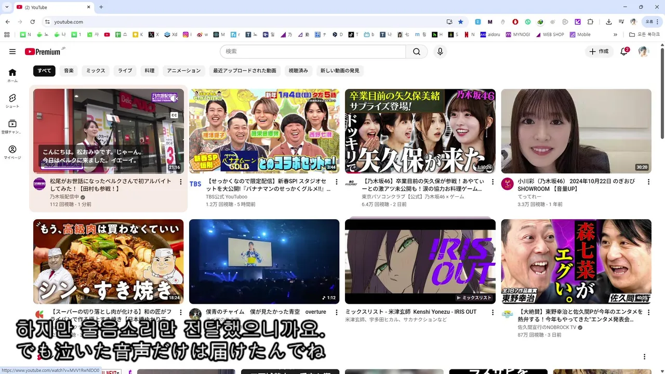Open 卒業目前の矢久保が参戦 video title

coord(423,185)
